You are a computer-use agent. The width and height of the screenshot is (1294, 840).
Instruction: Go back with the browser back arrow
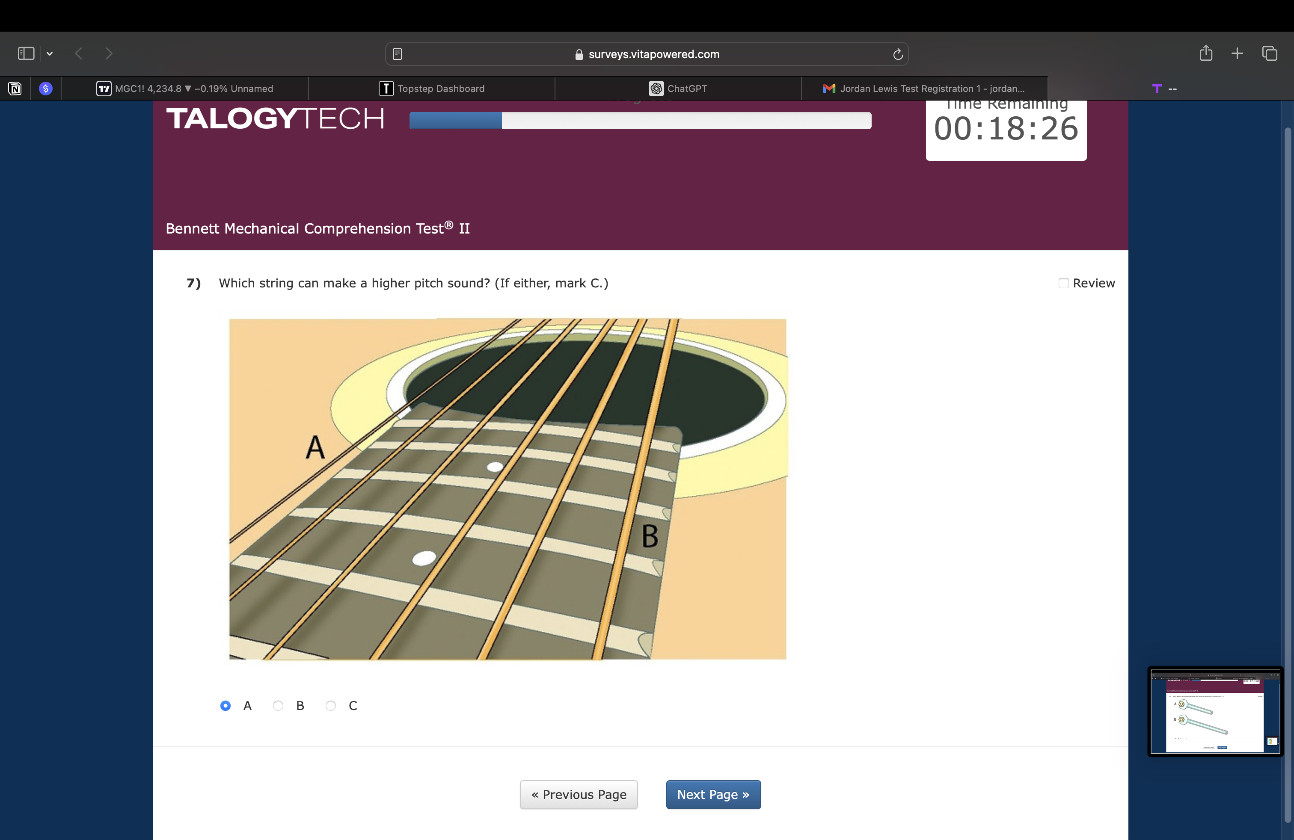point(79,53)
